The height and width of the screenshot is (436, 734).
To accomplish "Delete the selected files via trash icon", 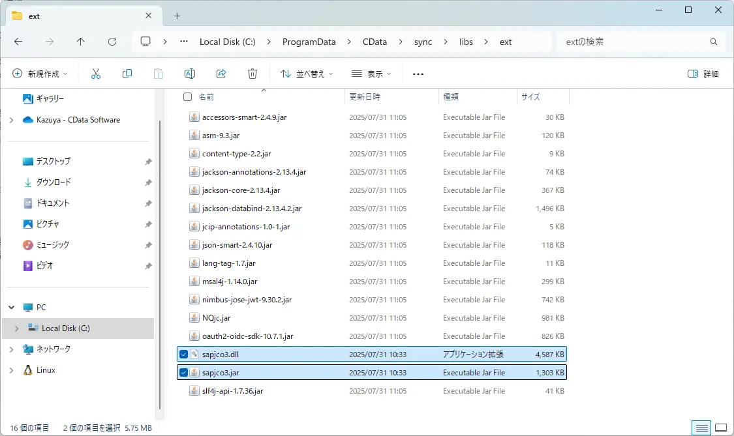I will point(252,74).
